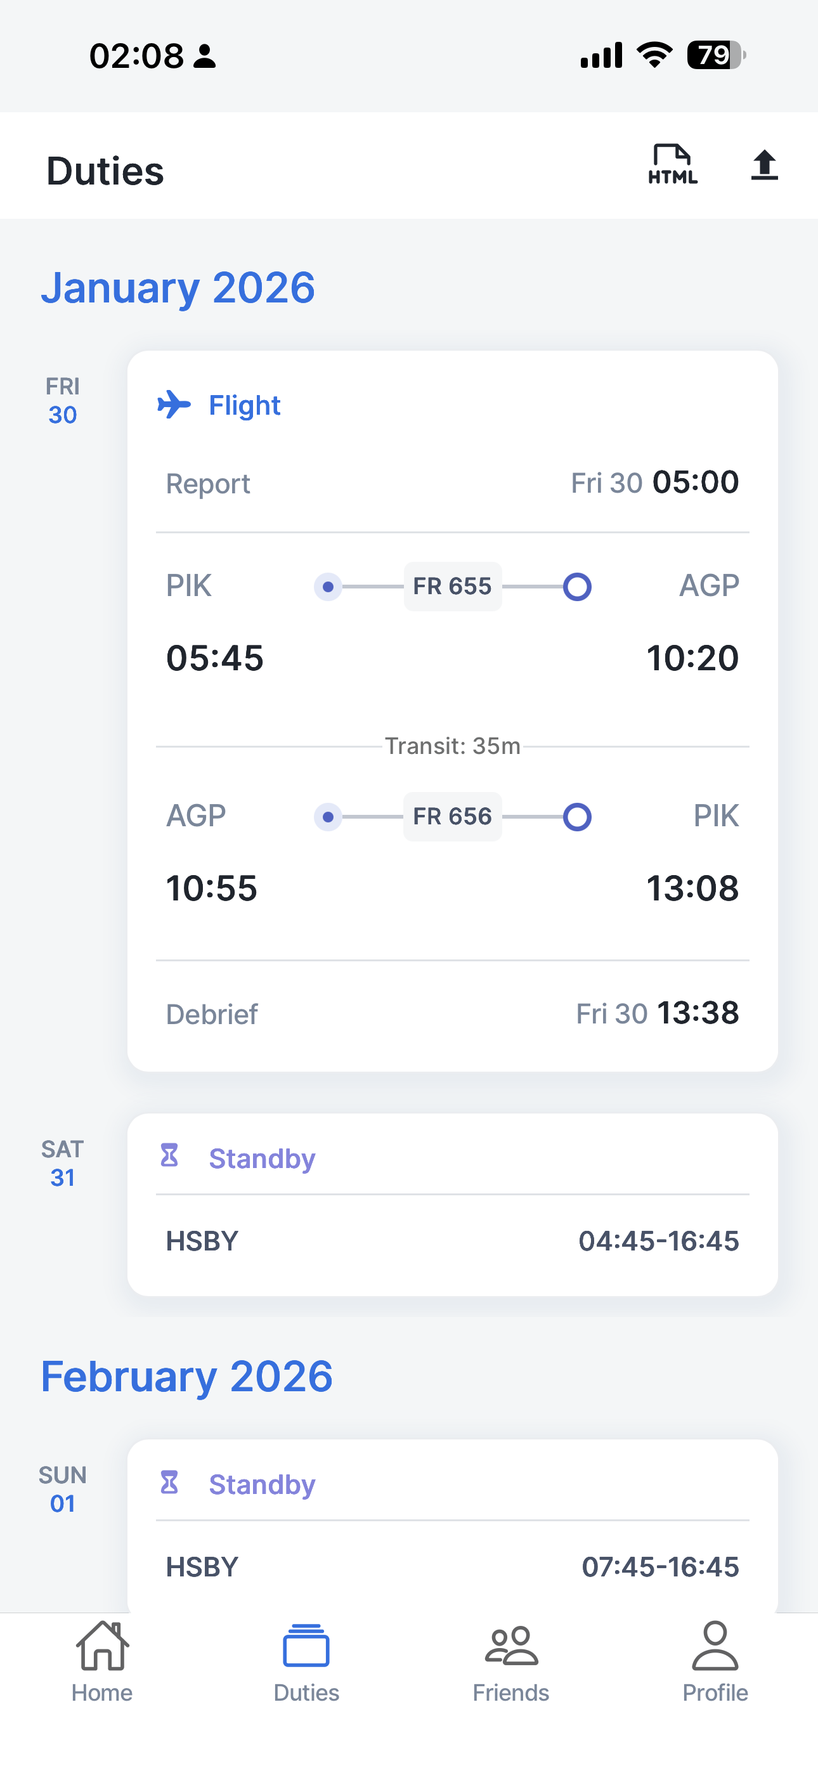Tap the HTML export icon

click(672, 165)
